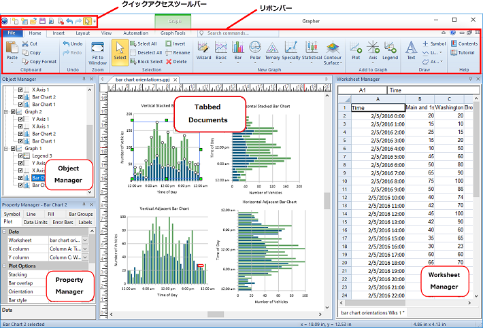This screenshot has width=483, height=328.
Task: Click the Symbol draw tool
Action: pyautogui.click(x=434, y=43)
